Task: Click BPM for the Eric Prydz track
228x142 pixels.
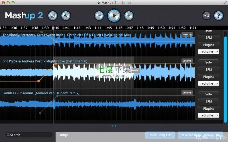Action: [x=209, y=70]
